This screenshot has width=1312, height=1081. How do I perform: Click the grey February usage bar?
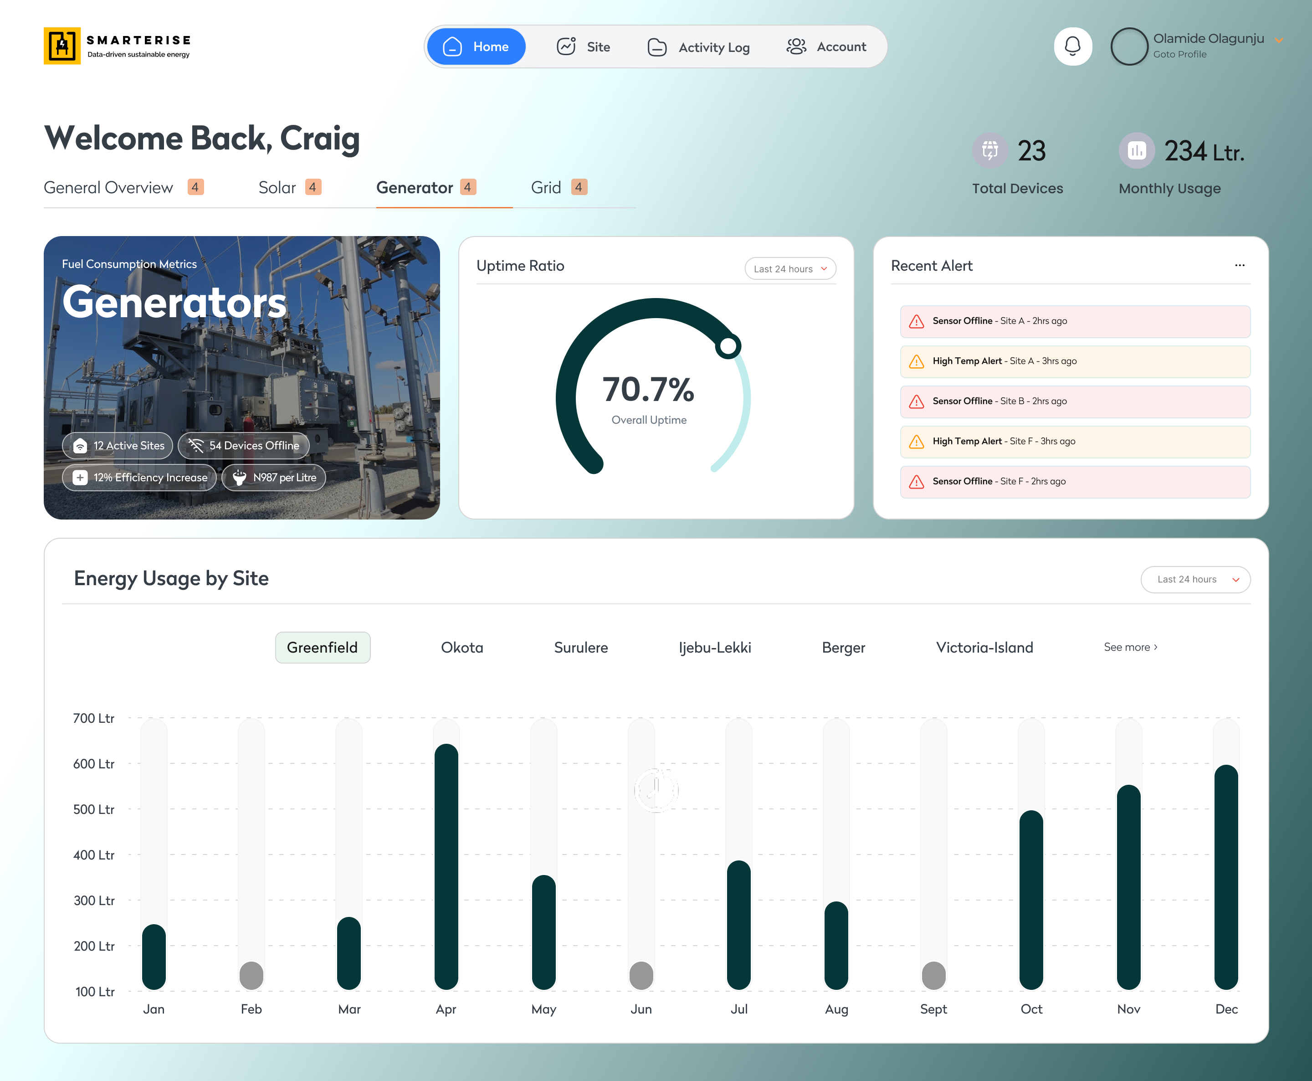pos(251,976)
